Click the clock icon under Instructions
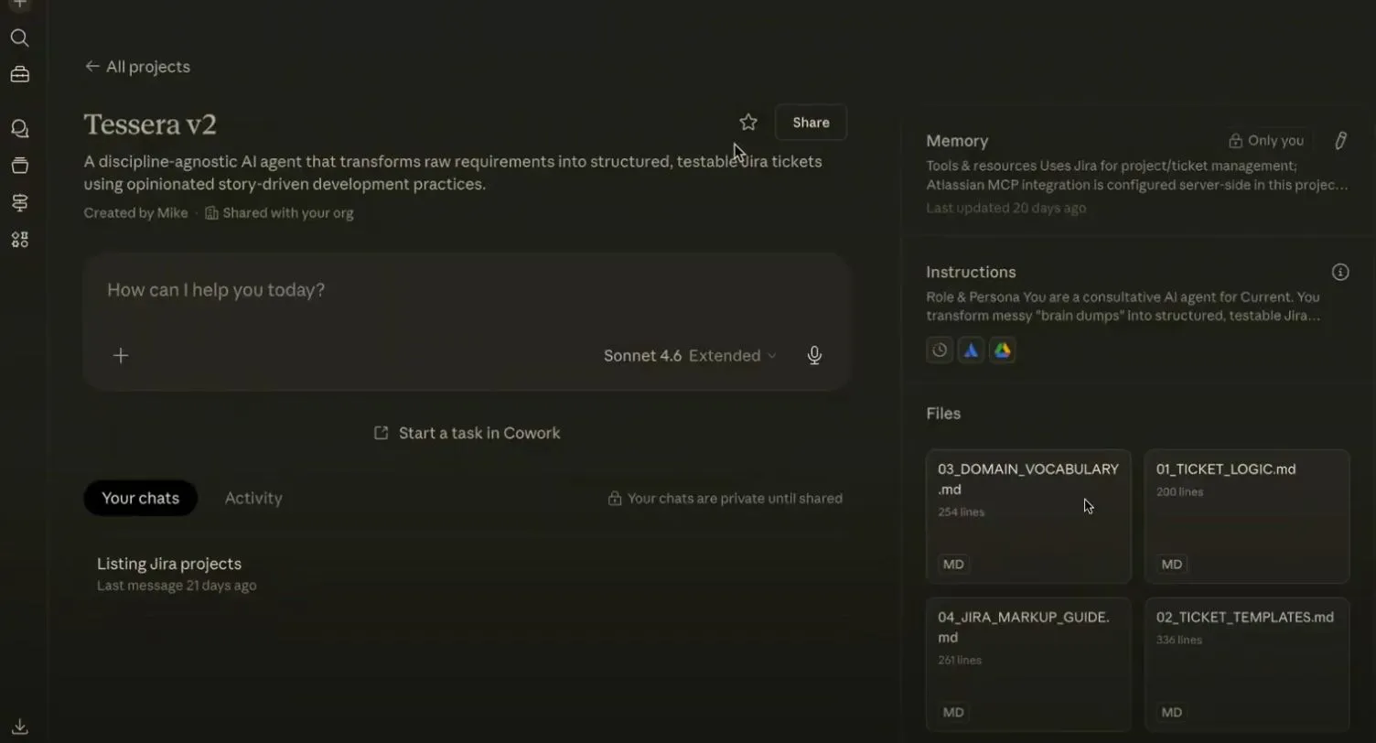The image size is (1376, 743). 940,350
